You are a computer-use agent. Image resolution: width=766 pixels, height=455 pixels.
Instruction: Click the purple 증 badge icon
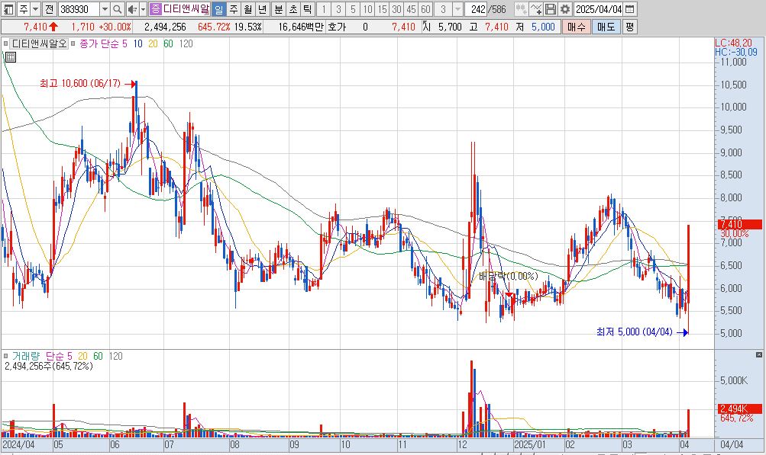[155, 9]
